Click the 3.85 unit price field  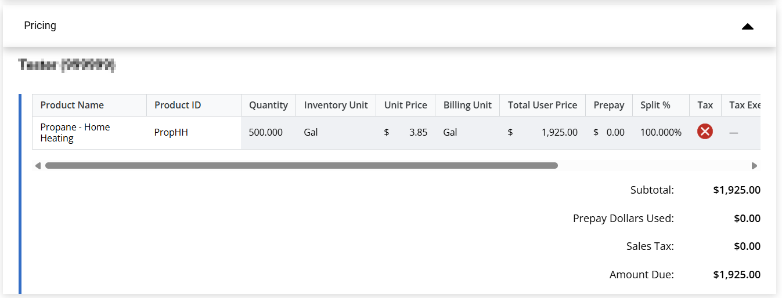click(418, 133)
